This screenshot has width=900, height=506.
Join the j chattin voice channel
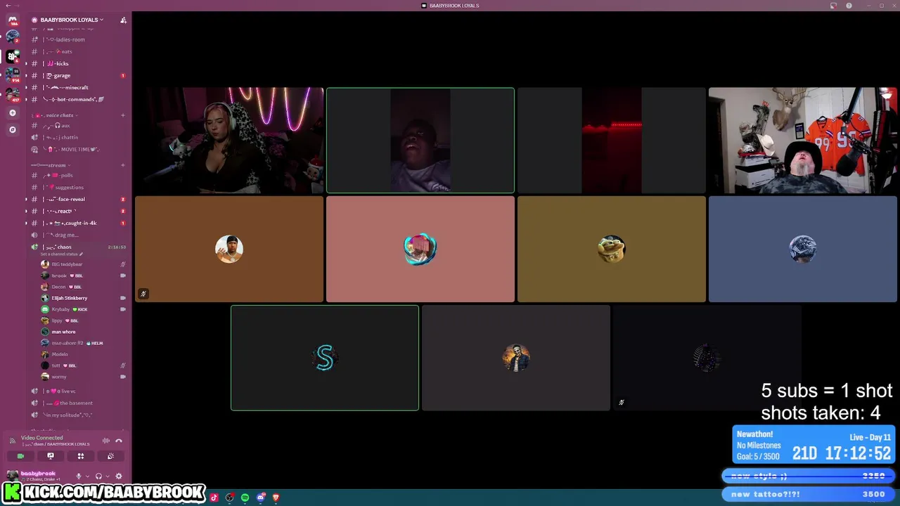(x=79, y=137)
